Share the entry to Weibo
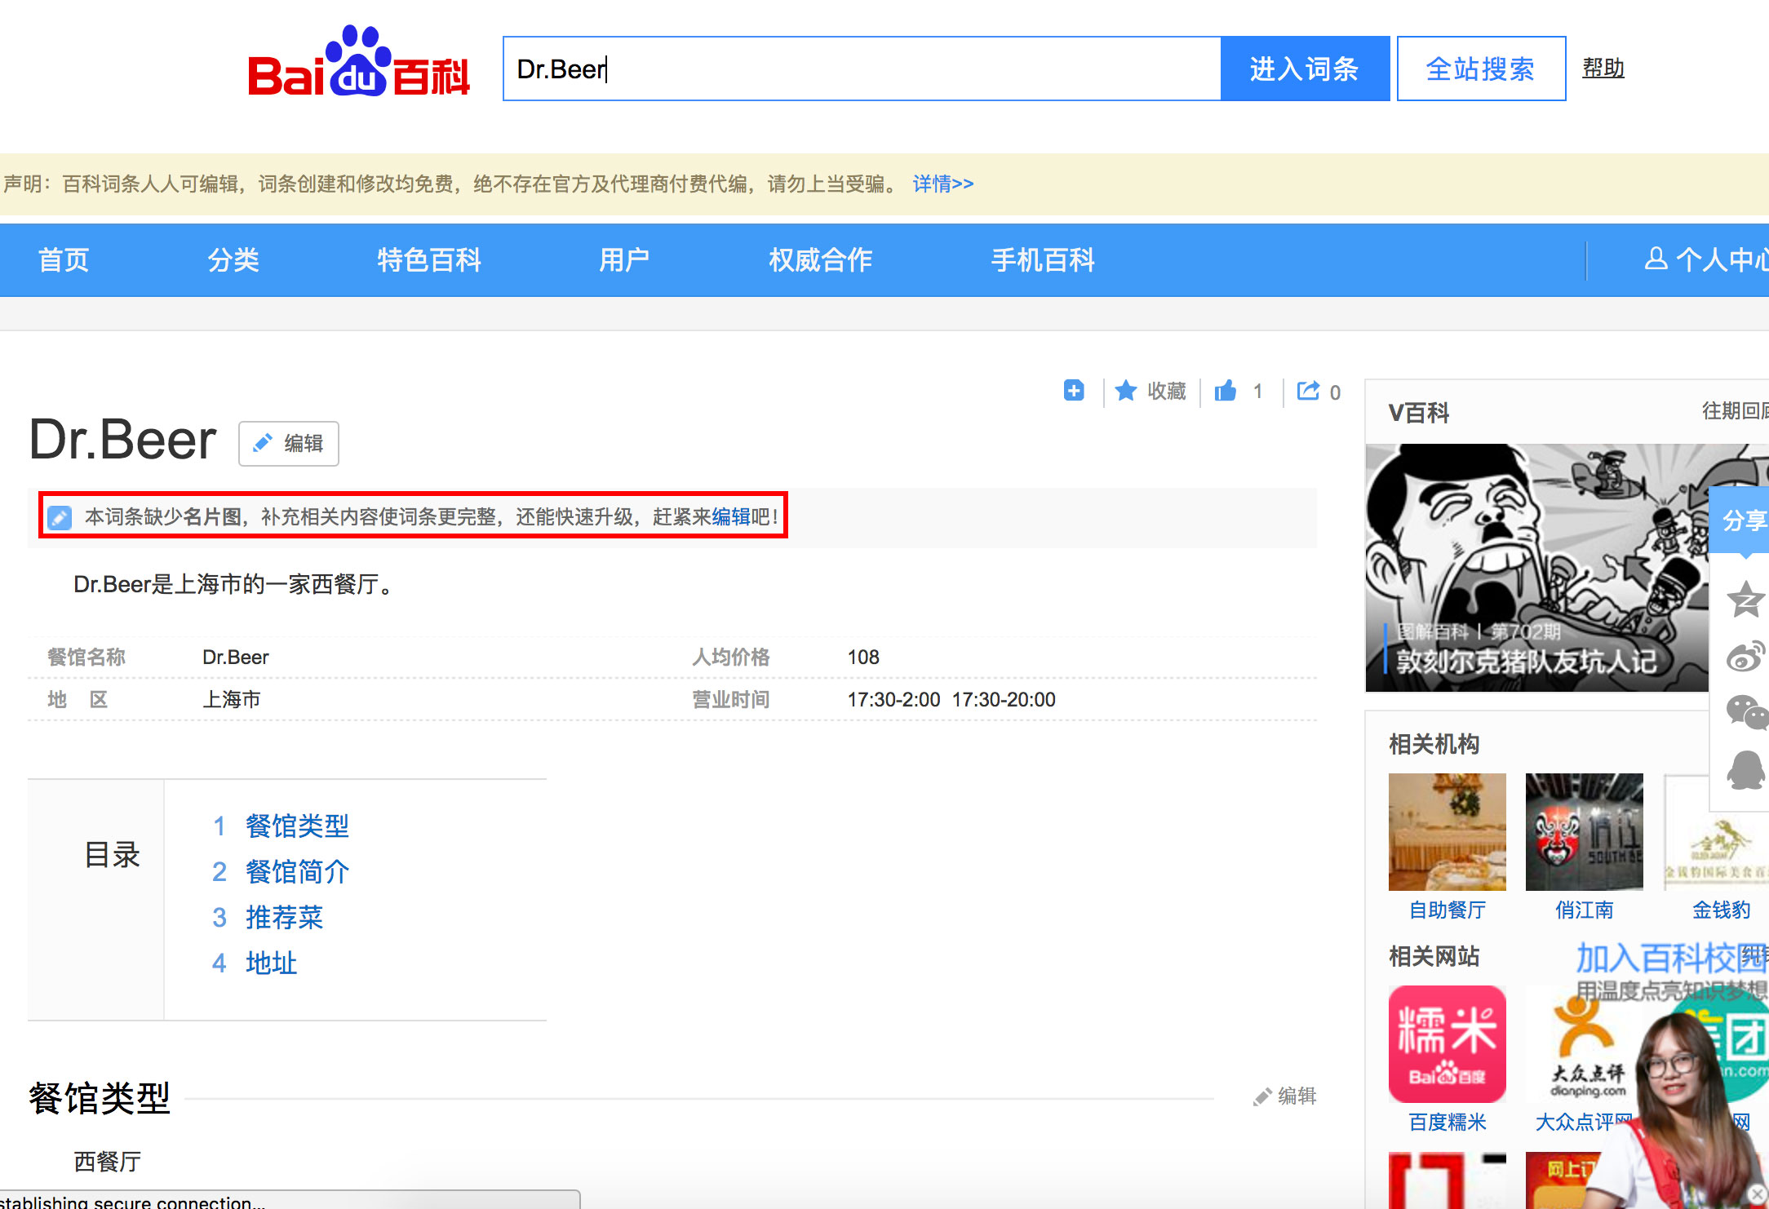The height and width of the screenshot is (1209, 1769). coord(1745,653)
